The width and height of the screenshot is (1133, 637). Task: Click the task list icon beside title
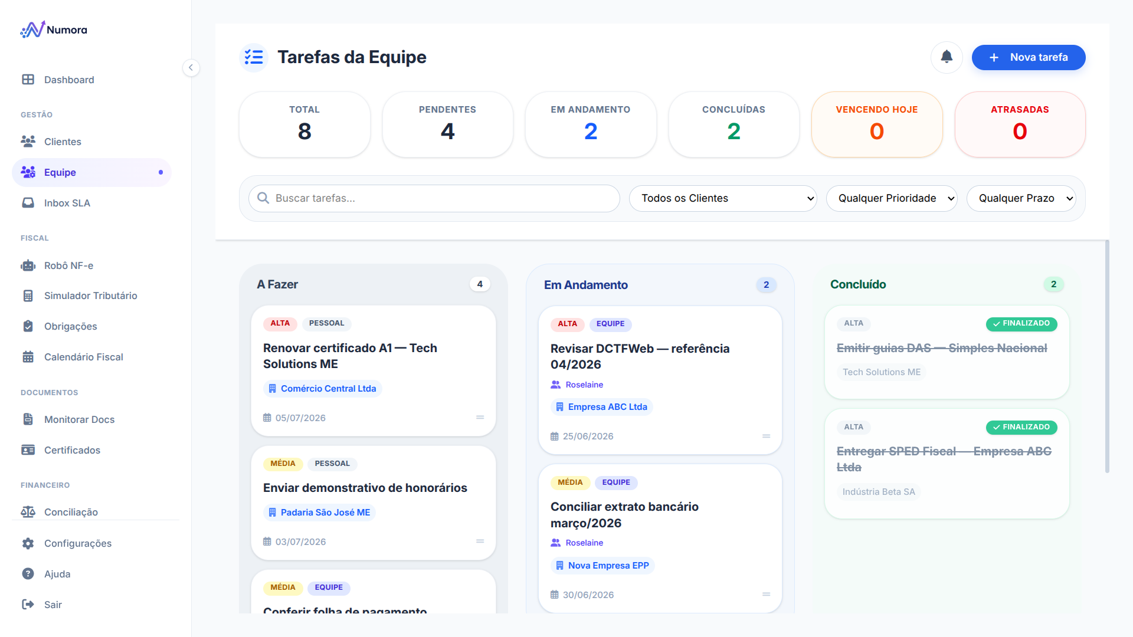[x=254, y=57]
